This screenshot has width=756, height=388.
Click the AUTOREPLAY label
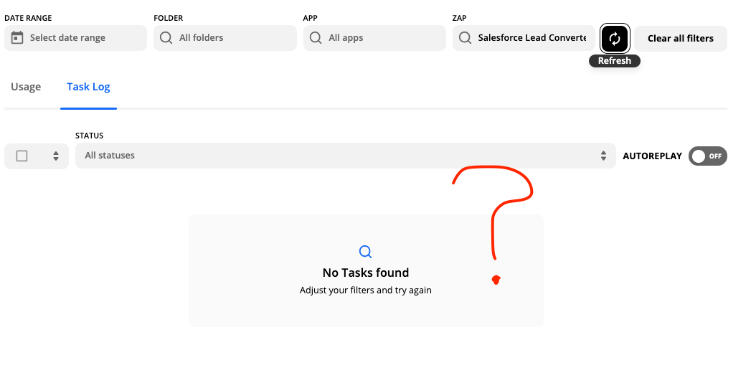[x=652, y=156]
